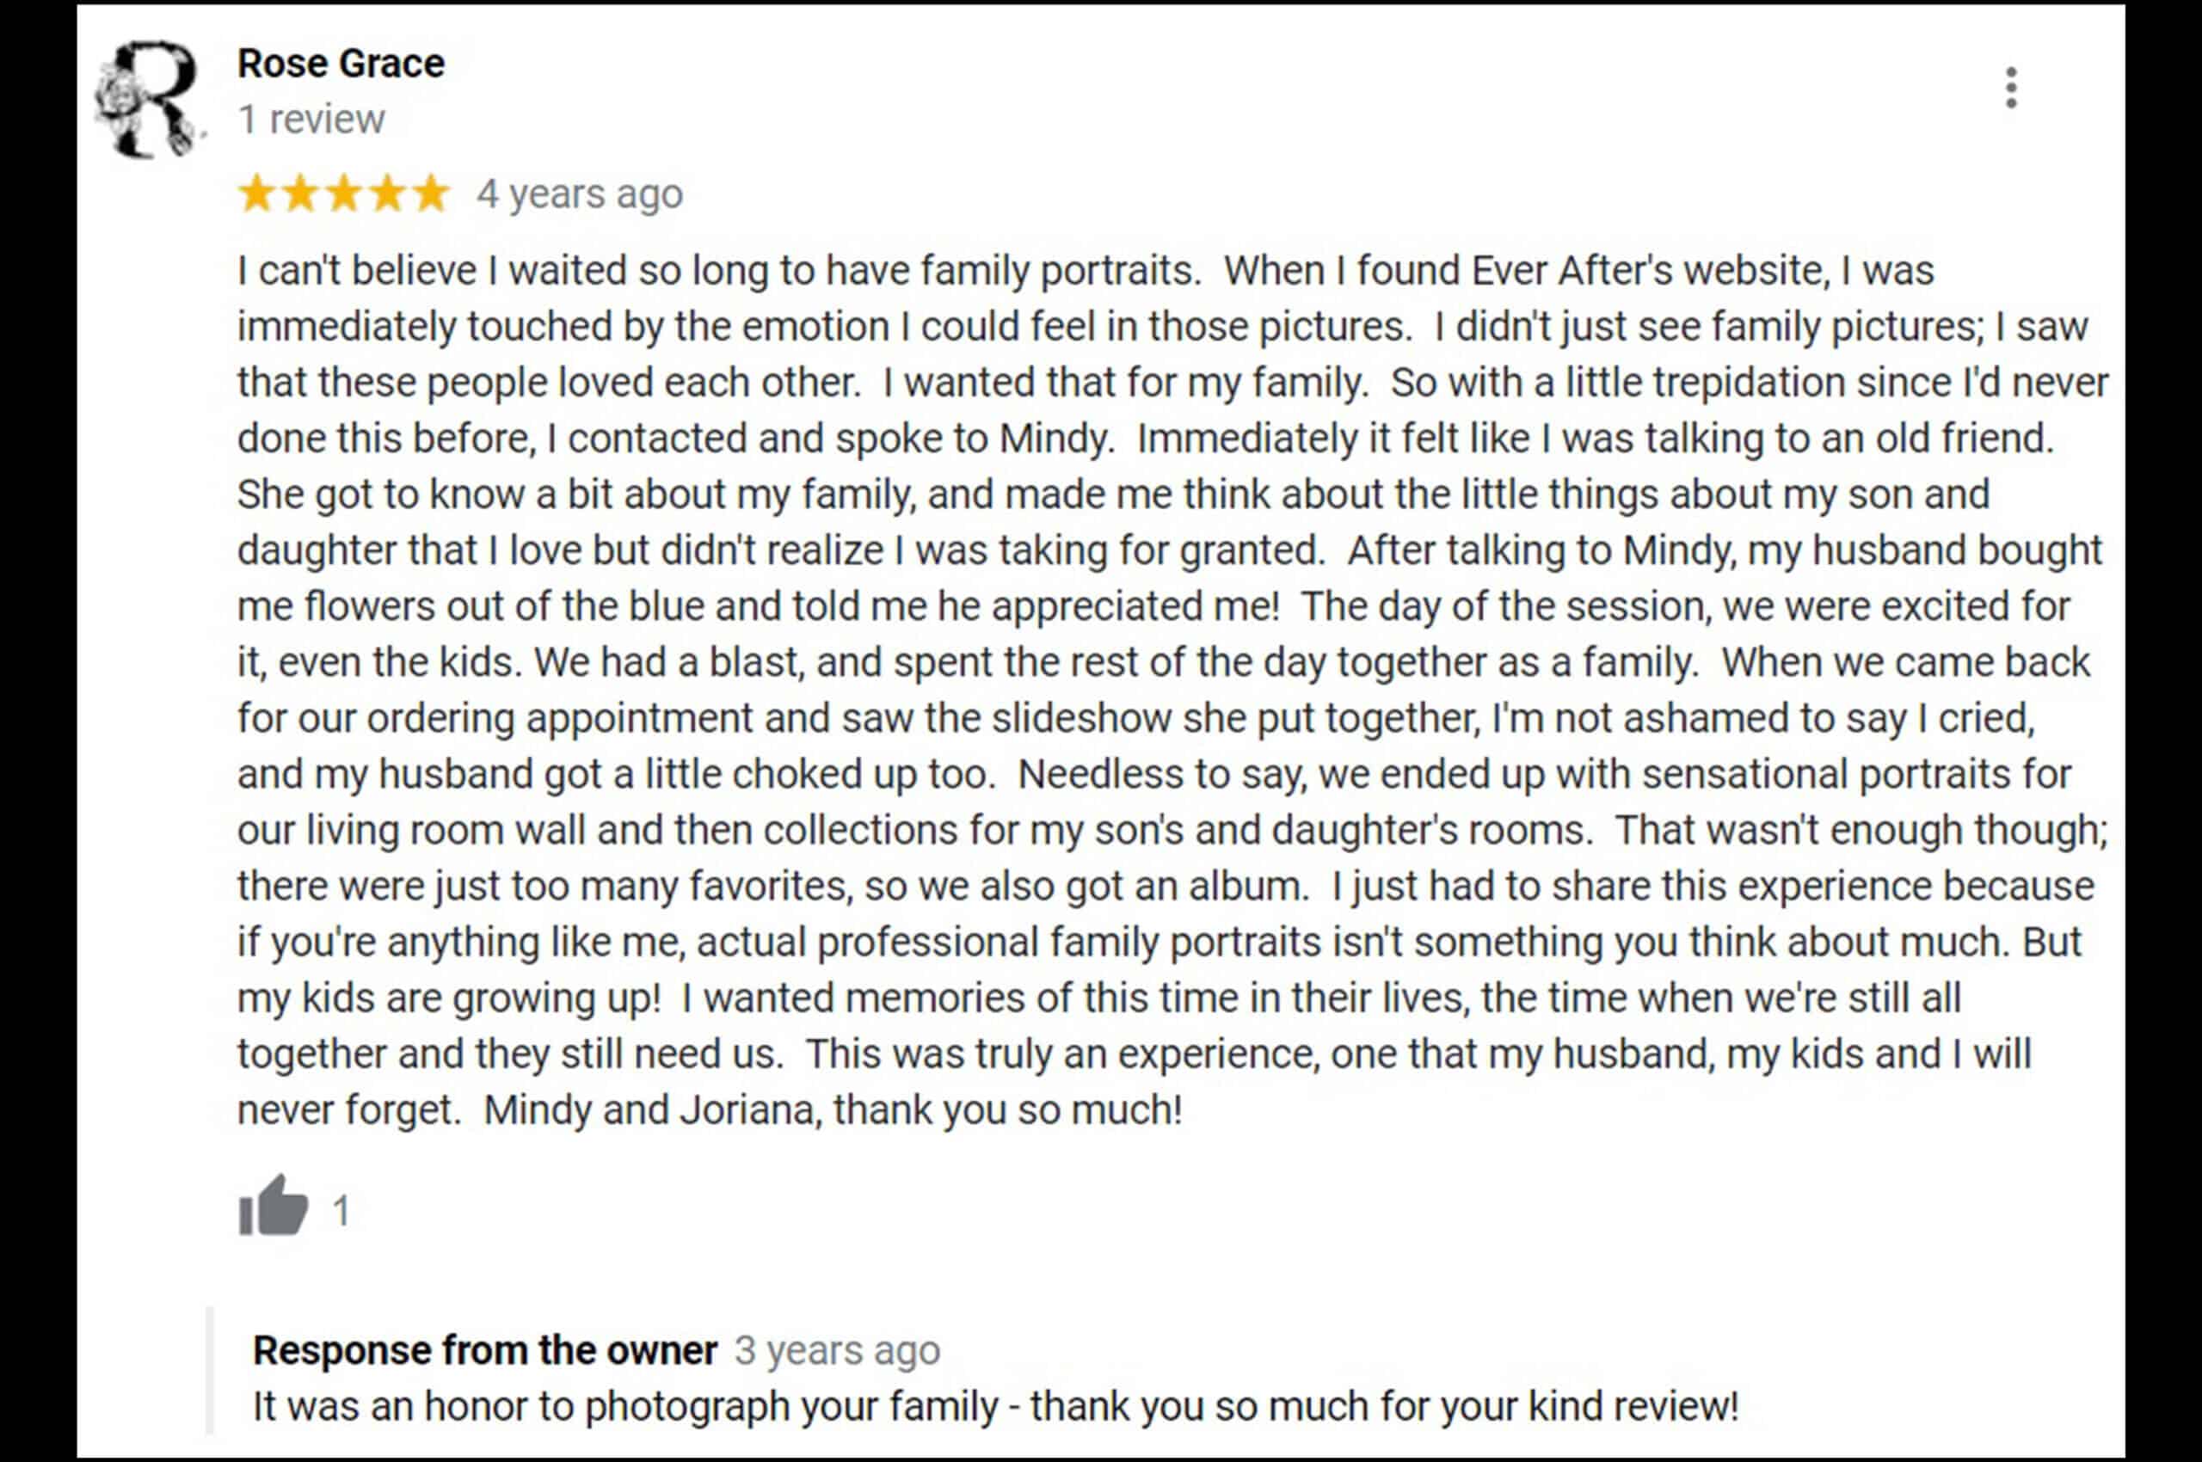Select the first gold rating star
This screenshot has height=1462, width=2202.
point(256,194)
